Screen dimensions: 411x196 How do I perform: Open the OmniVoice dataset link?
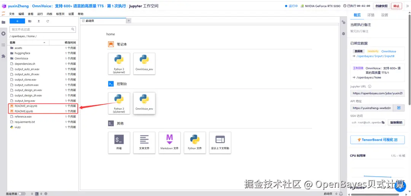[x=389, y=51]
